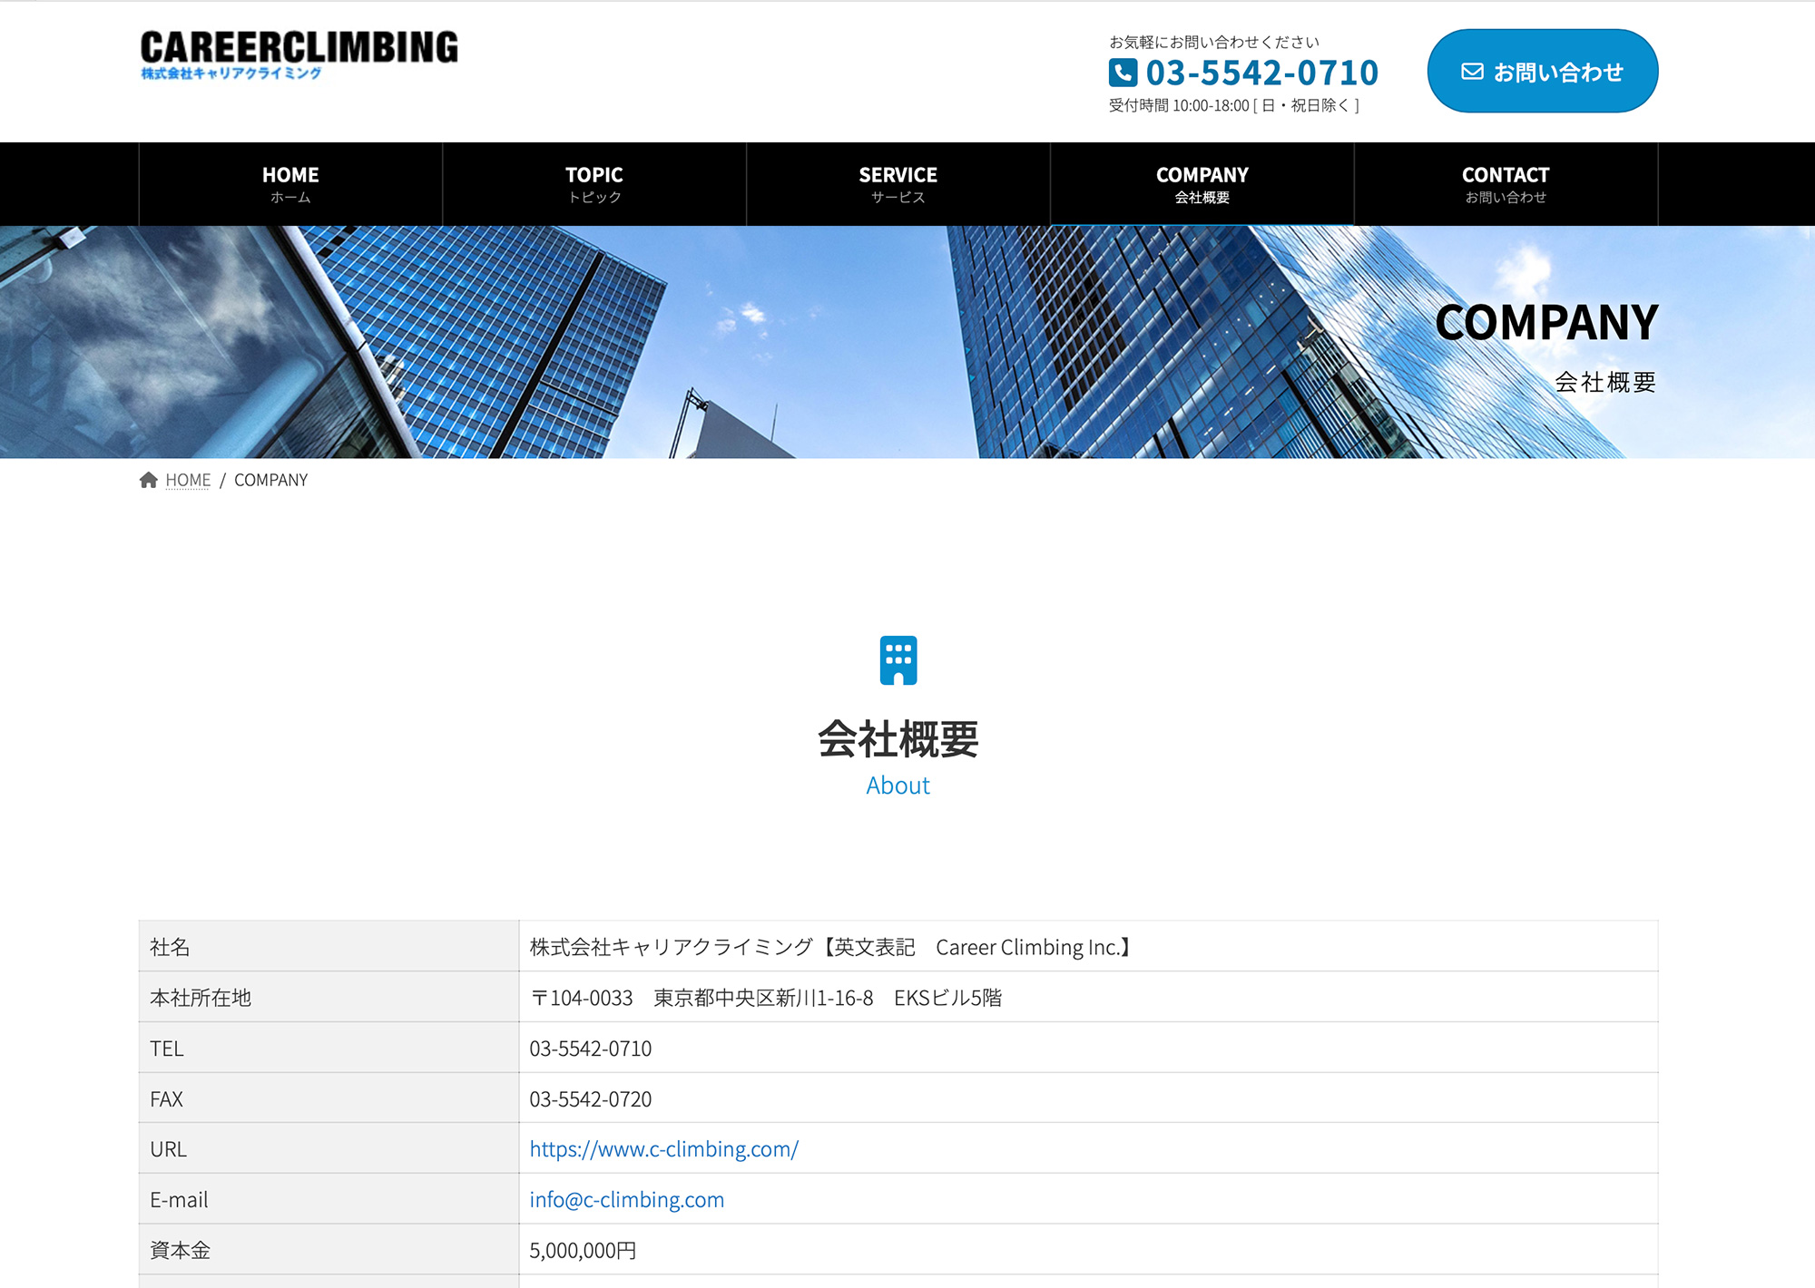Open the TOPIC navigation menu item

tap(594, 184)
